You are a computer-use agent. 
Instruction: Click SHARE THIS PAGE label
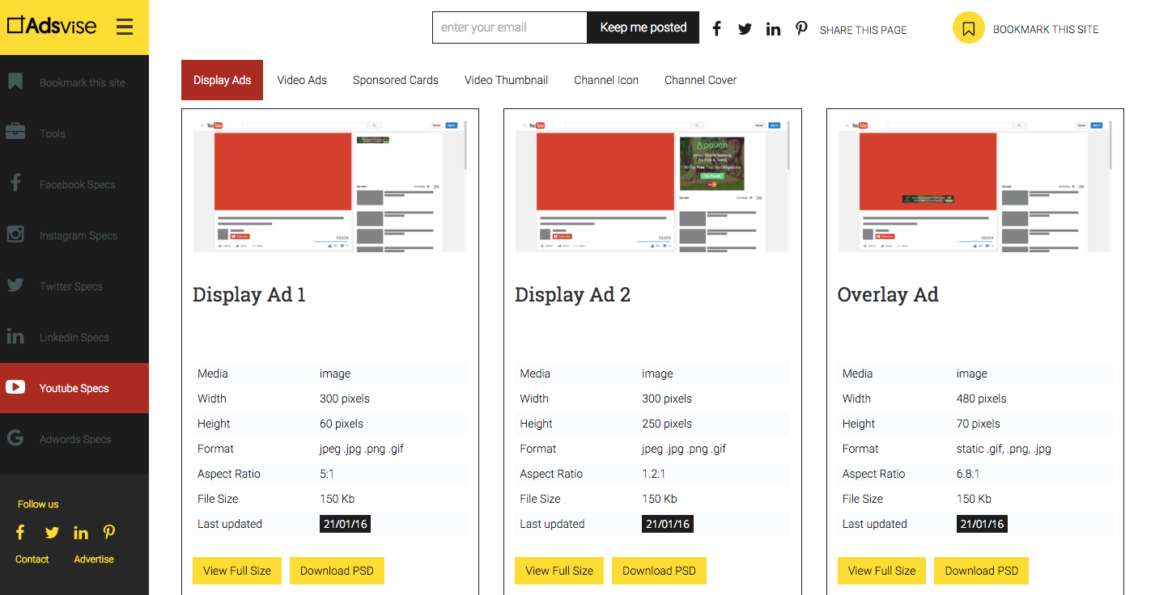[863, 30]
